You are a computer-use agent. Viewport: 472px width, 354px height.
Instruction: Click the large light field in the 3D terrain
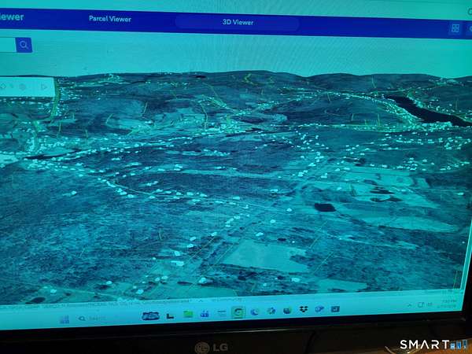tap(256, 256)
